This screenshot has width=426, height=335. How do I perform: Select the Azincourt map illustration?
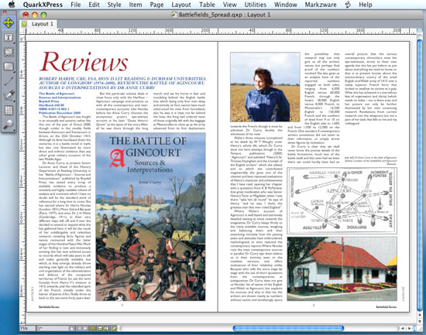(x=342, y=200)
